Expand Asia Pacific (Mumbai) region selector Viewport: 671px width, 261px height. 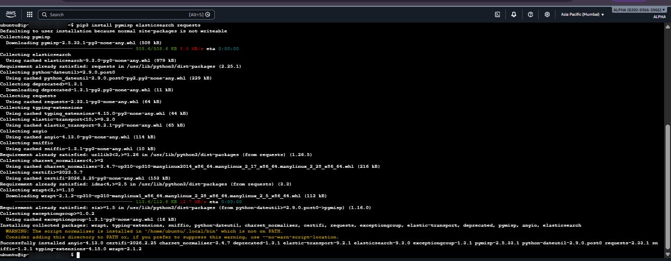click(x=583, y=15)
